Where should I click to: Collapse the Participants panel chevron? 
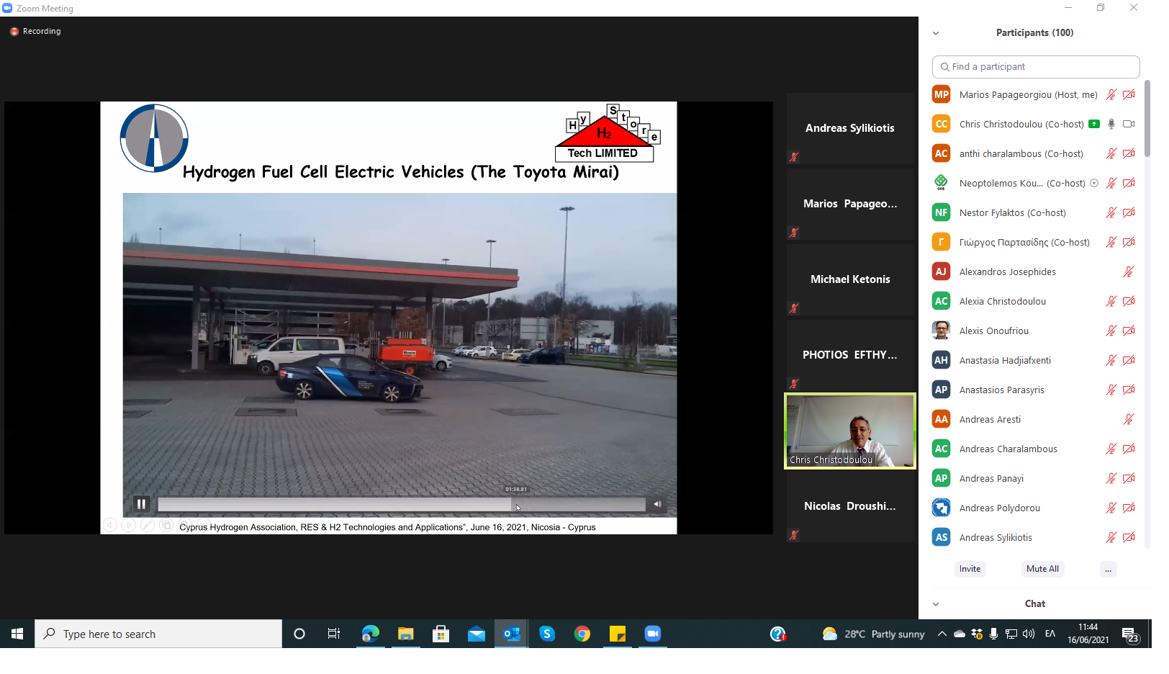[936, 33]
